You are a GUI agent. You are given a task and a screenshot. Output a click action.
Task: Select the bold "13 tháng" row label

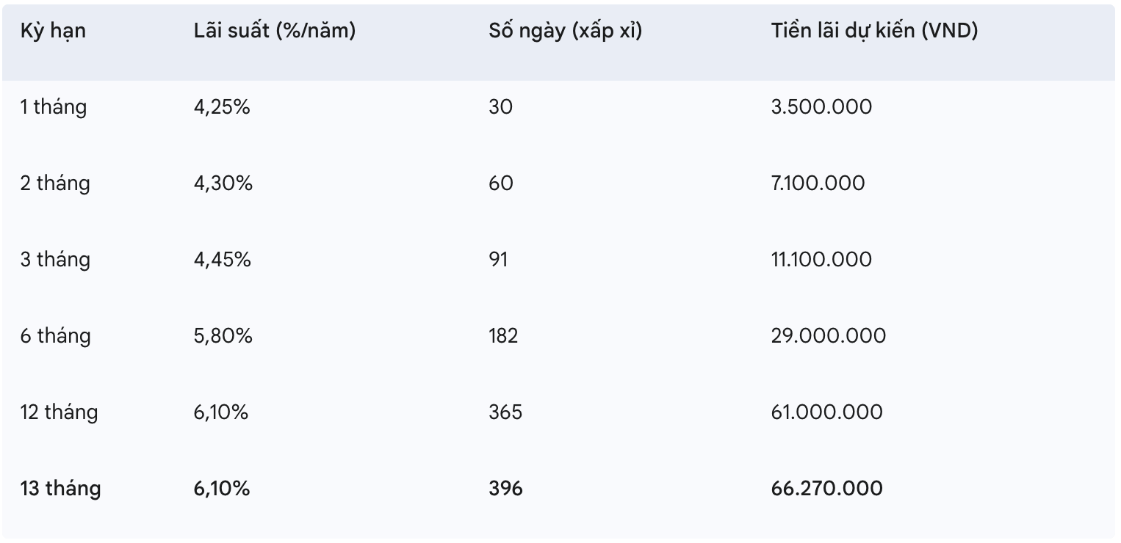pyautogui.click(x=60, y=489)
